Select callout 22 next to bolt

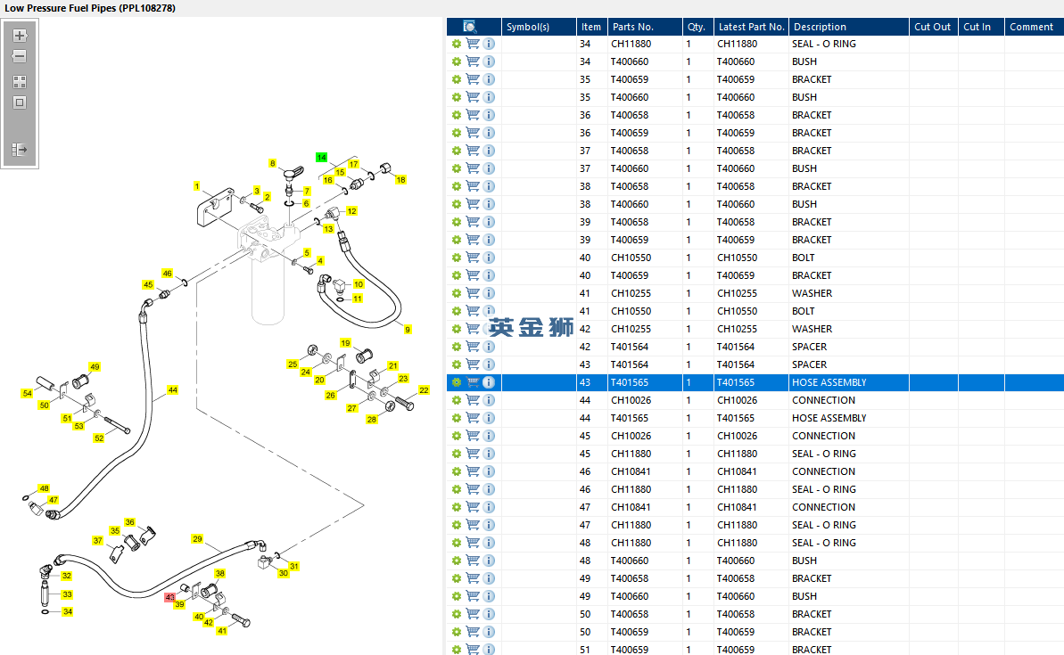(425, 390)
